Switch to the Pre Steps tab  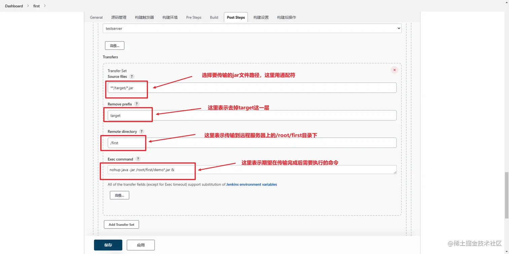[194, 17]
